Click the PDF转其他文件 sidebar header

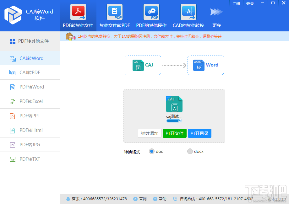coord(30,41)
